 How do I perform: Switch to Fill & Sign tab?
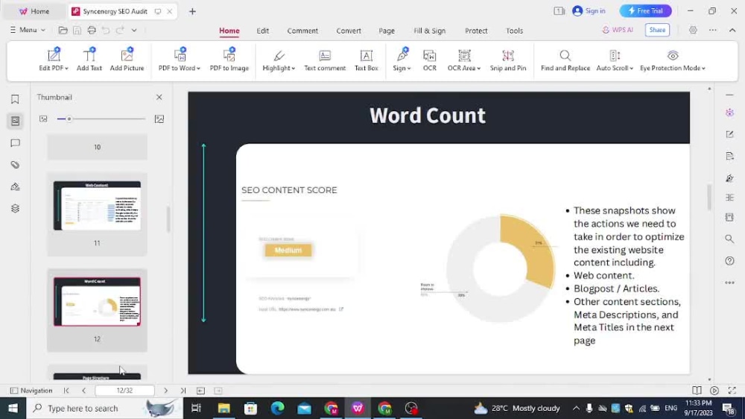(430, 31)
